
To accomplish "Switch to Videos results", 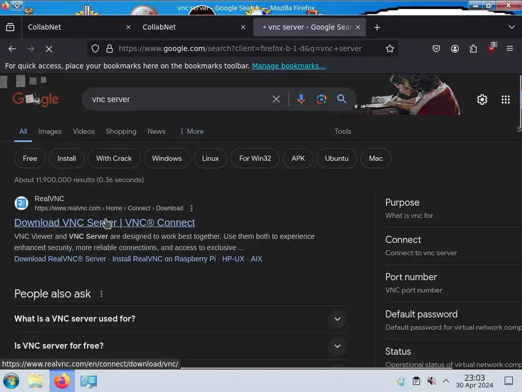I will (84, 131).
